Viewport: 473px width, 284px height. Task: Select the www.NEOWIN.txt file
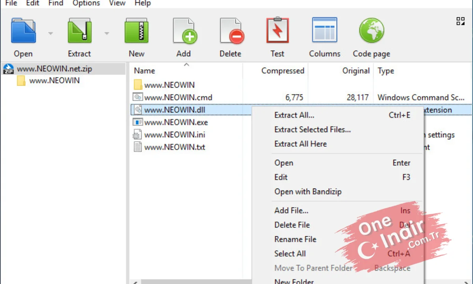(175, 147)
